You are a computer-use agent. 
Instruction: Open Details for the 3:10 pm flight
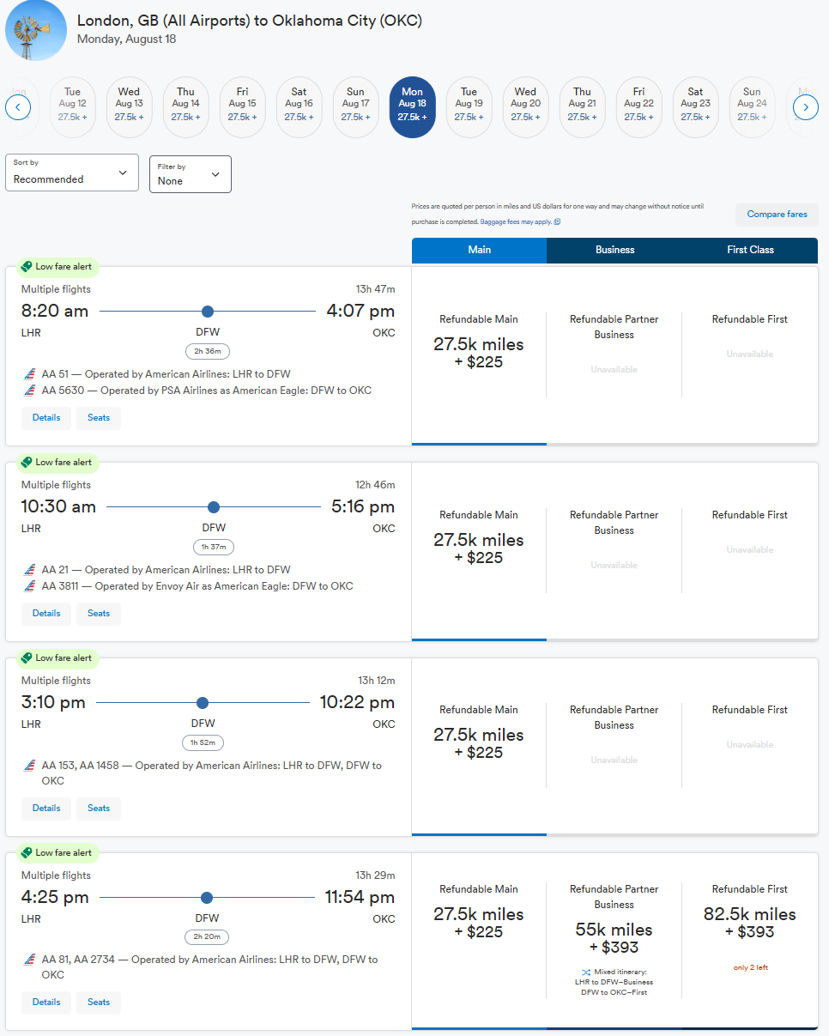[46, 809]
